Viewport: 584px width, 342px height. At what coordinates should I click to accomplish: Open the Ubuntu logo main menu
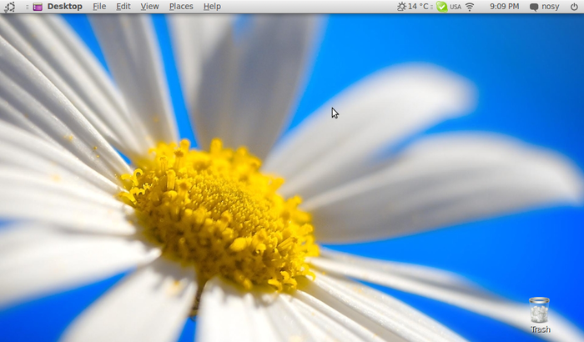pyautogui.click(x=9, y=7)
